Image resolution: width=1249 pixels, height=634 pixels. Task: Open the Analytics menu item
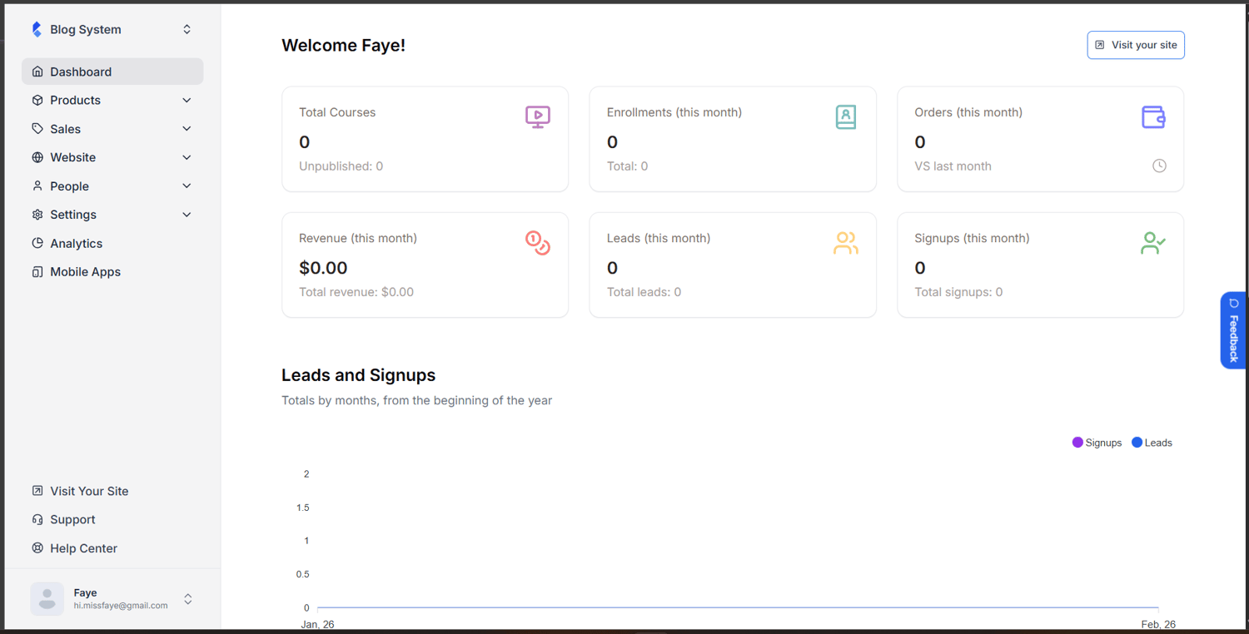(x=112, y=243)
